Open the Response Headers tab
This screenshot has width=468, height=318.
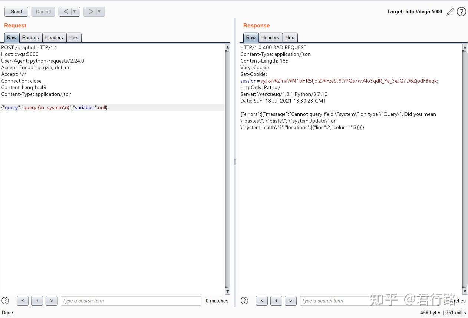click(270, 37)
